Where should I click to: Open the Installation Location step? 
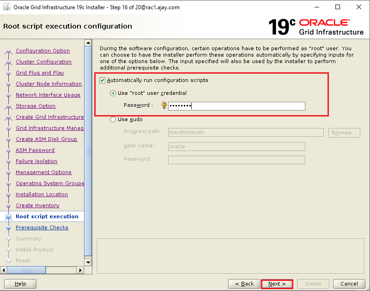tap(42, 195)
